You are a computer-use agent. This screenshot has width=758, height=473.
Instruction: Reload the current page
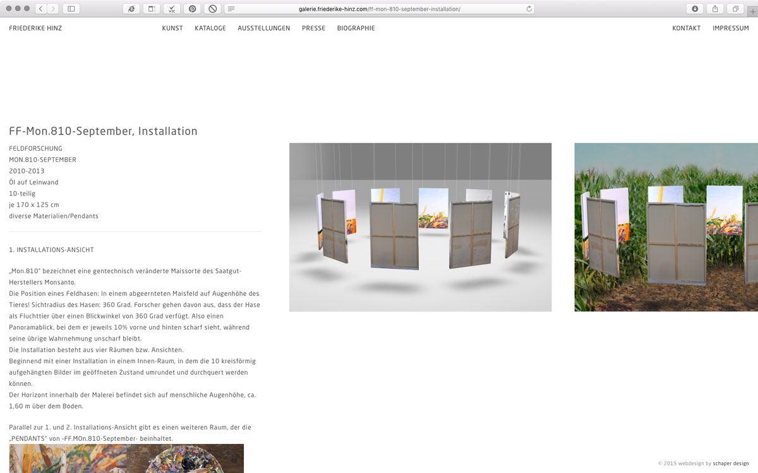(x=529, y=9)
